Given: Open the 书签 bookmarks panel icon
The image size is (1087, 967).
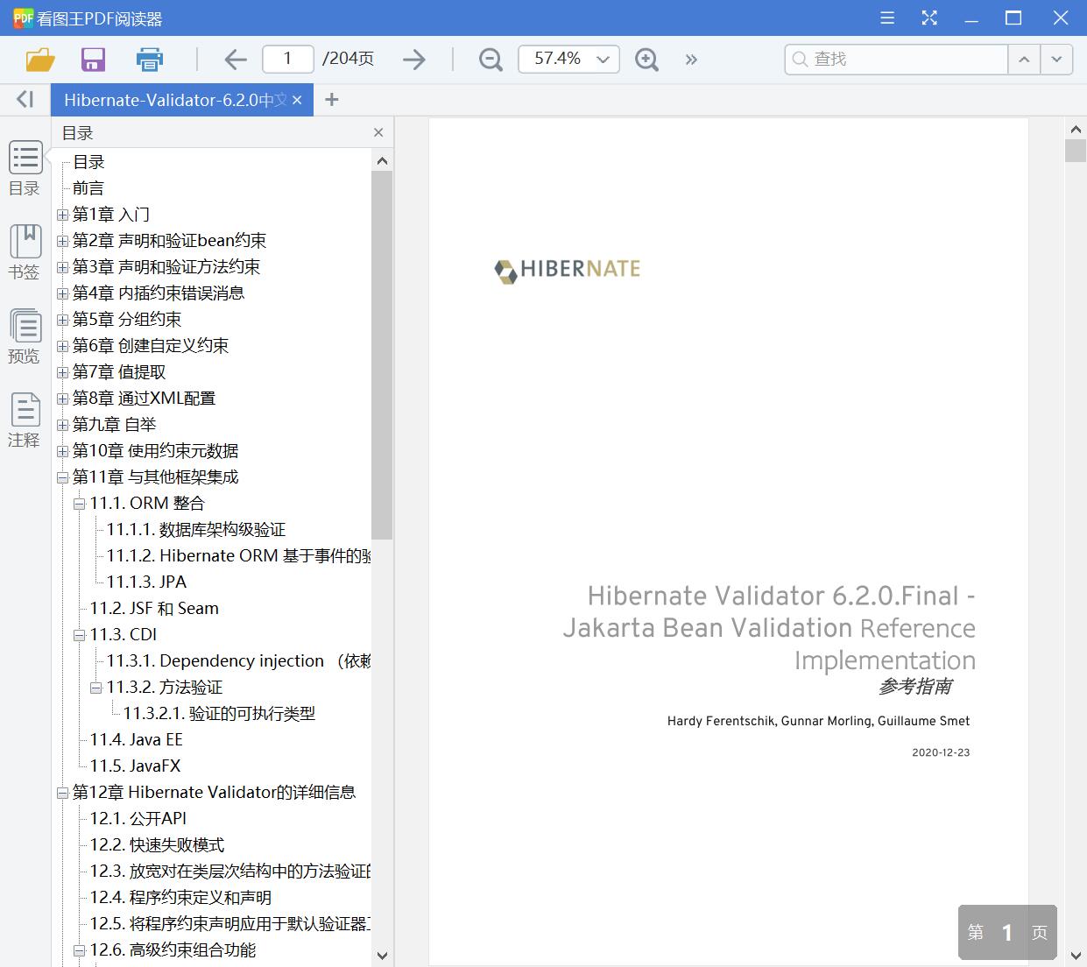Looking at the screenshot, I should (25, 252).
